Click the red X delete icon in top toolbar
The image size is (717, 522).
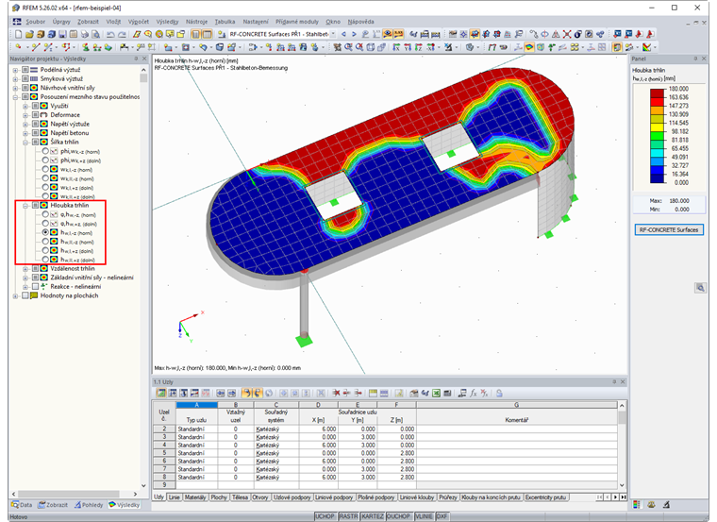[x=567, y=34]
